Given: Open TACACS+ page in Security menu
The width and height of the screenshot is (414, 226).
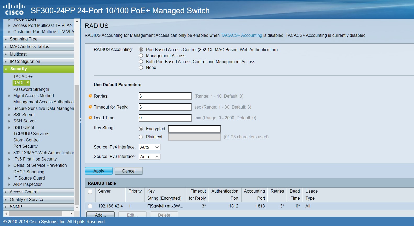Looking at the screenshot, I should (23, 76).
